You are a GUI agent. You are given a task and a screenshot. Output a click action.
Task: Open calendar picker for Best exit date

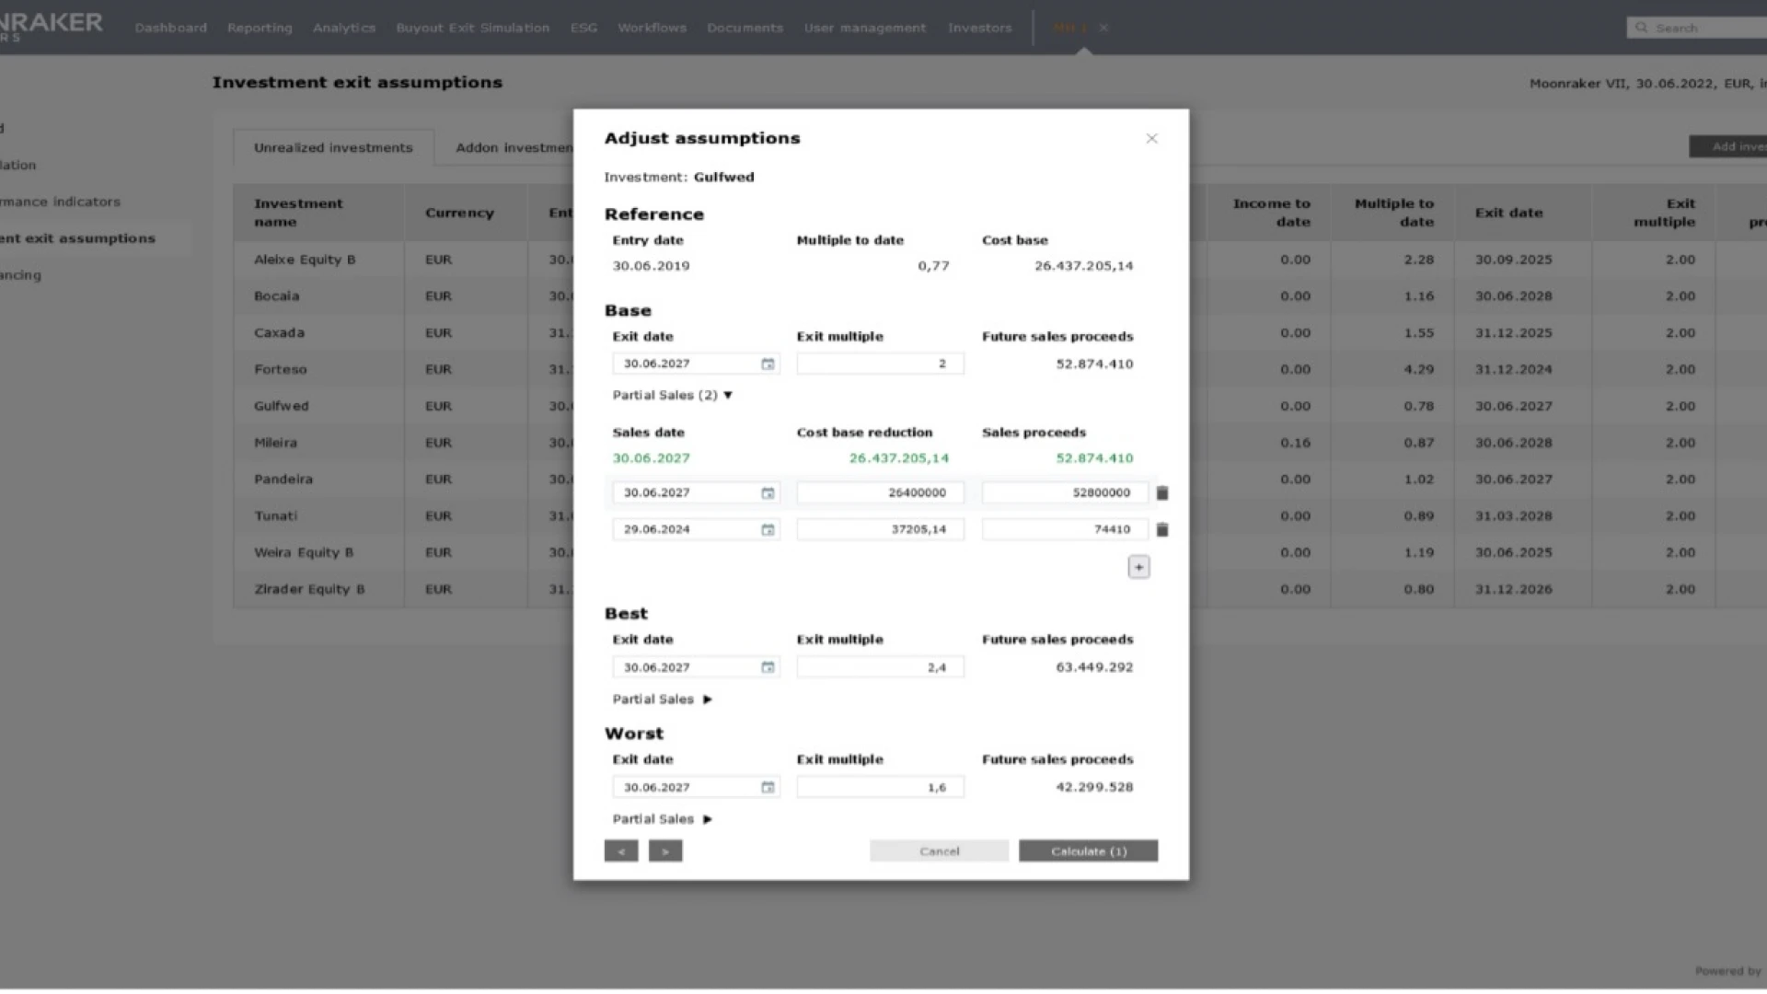768,667
